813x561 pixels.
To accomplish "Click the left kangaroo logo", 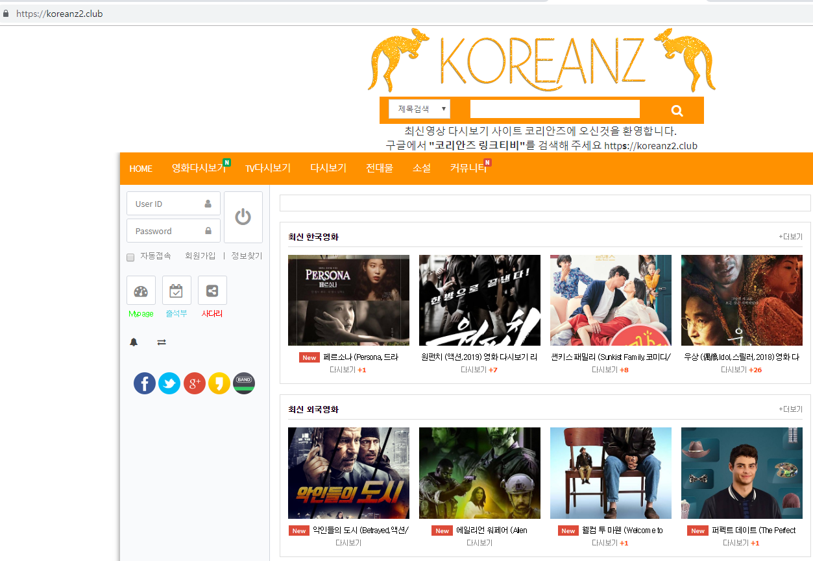I will [399, 59].
